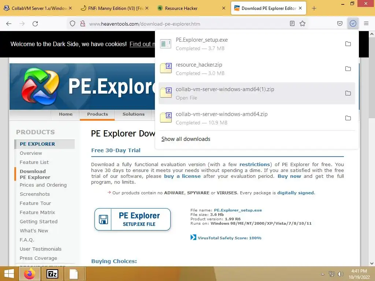Bookmark this page with the star icon
375x281 pixels.
tap(302, 23)
